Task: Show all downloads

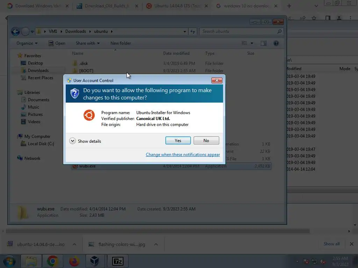Action: point(331,244)
